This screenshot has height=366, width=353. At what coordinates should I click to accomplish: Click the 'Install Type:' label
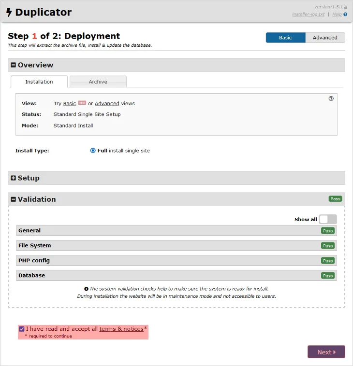pyautogui.click(x=32, y=151)
